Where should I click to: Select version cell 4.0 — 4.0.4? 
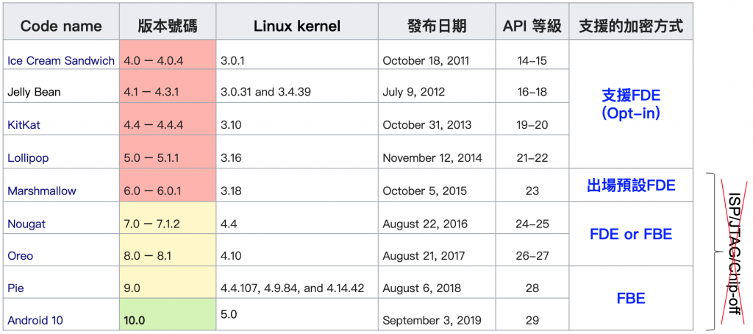[168, 54]
